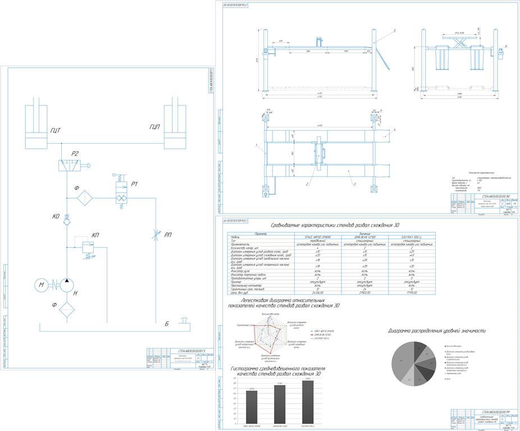
Task: Click the title block of the lift drawing sheet
Action: [x=484, y=204]
